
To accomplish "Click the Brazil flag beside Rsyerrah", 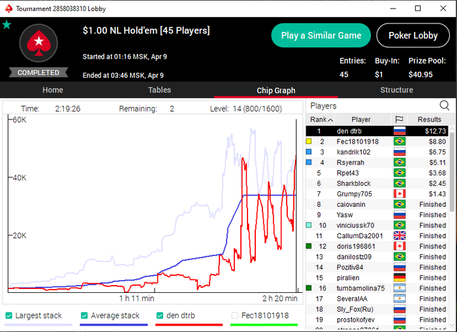I will tap(400, 162).
